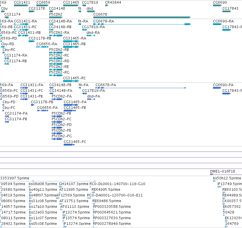Click the CG17843 gene label

(x=230, y=8)
